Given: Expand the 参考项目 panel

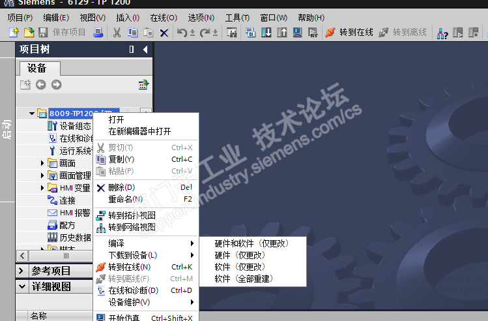Looking at the screenshot, I should pos(21,271).
